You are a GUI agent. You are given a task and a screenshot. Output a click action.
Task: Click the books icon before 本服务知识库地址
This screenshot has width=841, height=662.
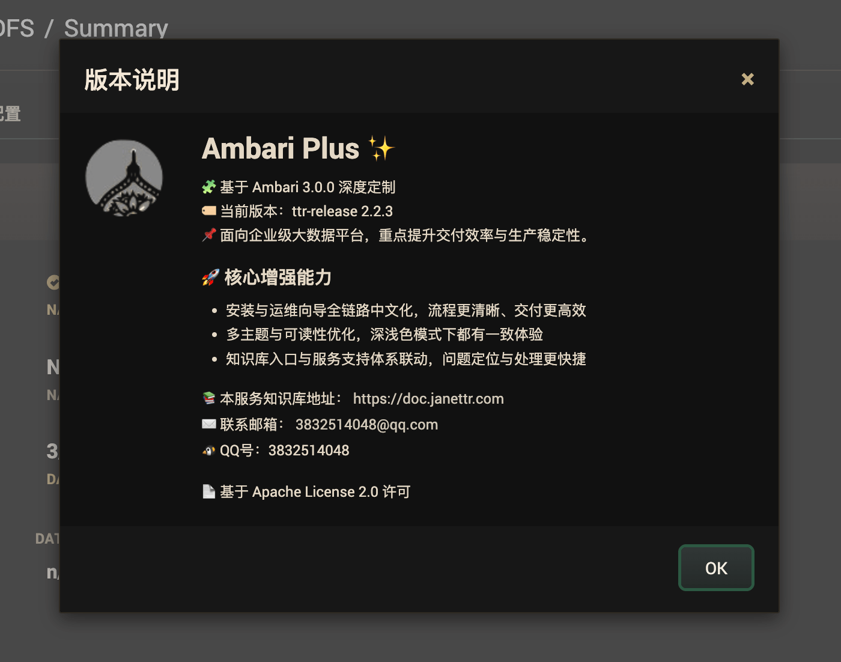pyautogui.click(x=208, y=398)
